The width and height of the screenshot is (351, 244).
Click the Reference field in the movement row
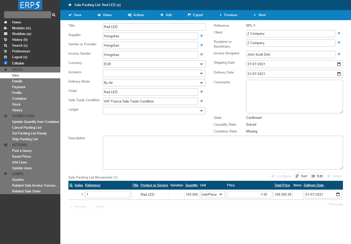point(108,194)
